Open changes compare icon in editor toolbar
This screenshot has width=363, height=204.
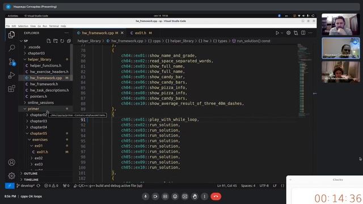point(296,33)
